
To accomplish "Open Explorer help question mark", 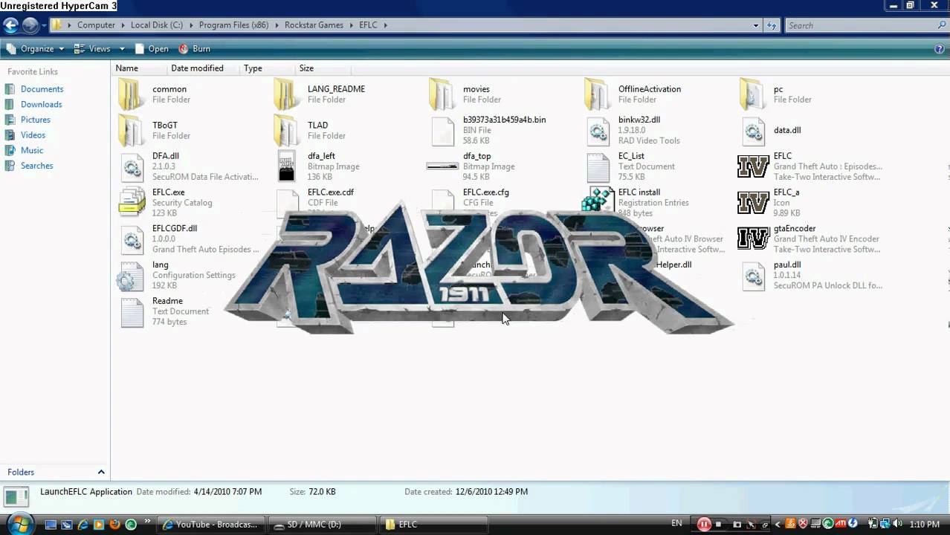I will (x=939, y=49).
